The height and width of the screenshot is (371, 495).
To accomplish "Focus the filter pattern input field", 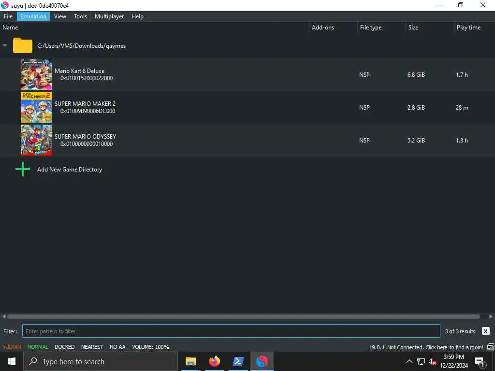I will tap(231, 331).
